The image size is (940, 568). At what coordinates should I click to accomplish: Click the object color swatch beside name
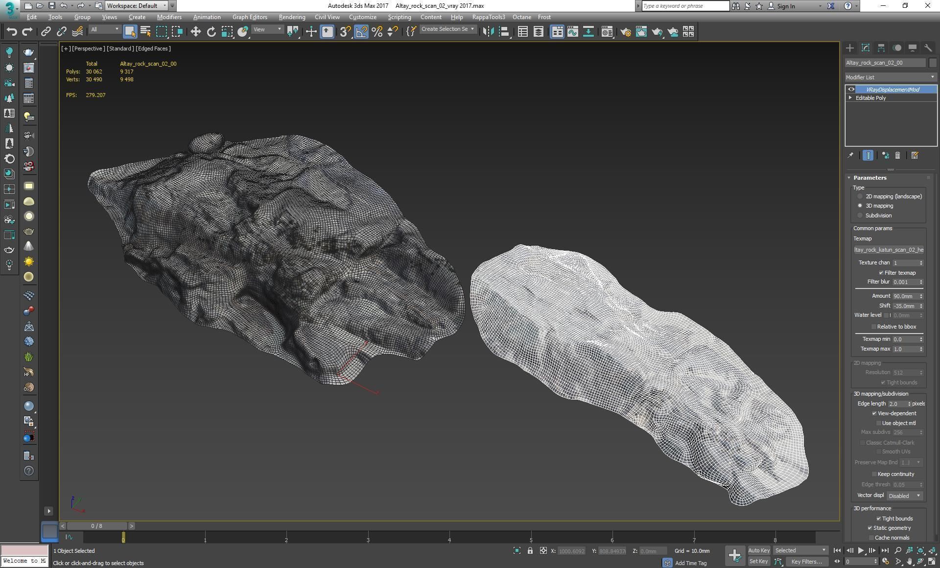pos(932,63)
